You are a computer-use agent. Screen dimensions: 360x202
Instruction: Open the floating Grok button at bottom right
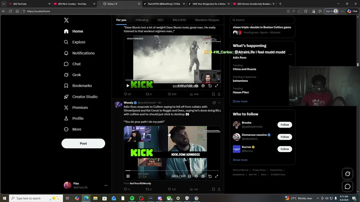tap(348, 174)
